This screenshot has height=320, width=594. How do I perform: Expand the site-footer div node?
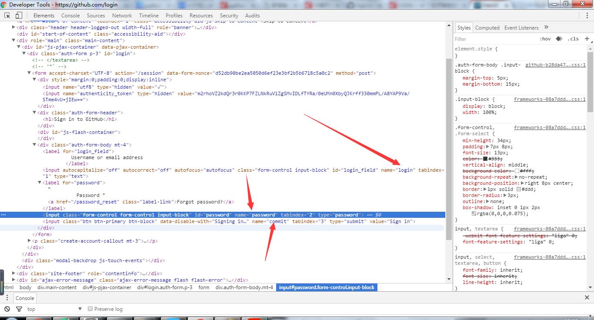pos(14,273)
